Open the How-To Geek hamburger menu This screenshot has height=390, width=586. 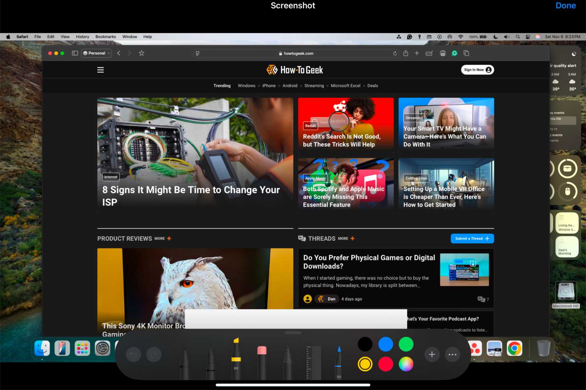coord(101,70)
